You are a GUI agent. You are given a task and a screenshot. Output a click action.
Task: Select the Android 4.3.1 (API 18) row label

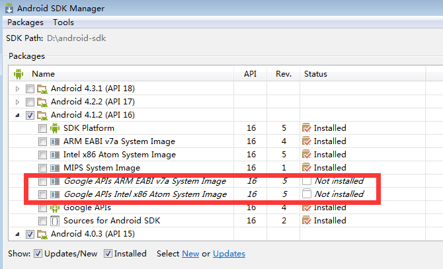(x=93, y=89)
